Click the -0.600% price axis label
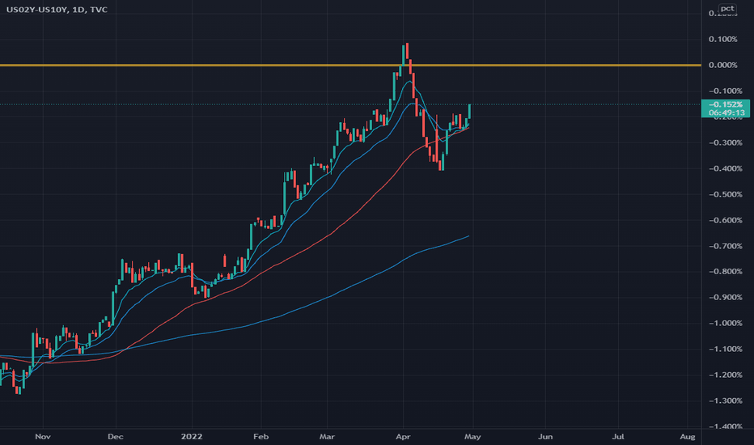 [x=725, y=220]
